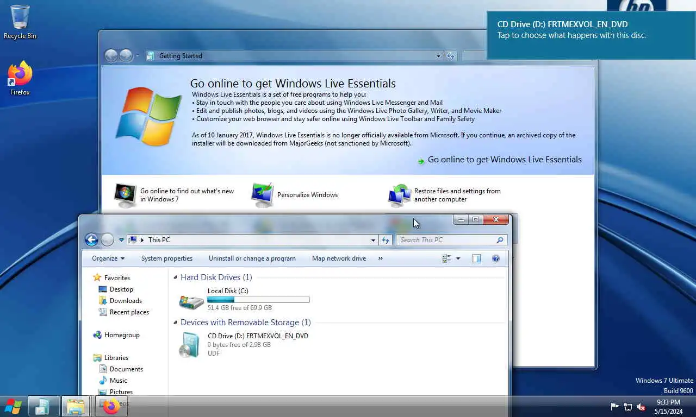
Task: Open the Organize menu
Action: tap(108, 258)
